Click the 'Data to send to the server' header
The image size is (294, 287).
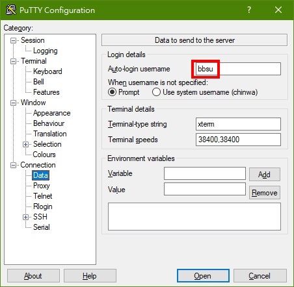point(194,40)
